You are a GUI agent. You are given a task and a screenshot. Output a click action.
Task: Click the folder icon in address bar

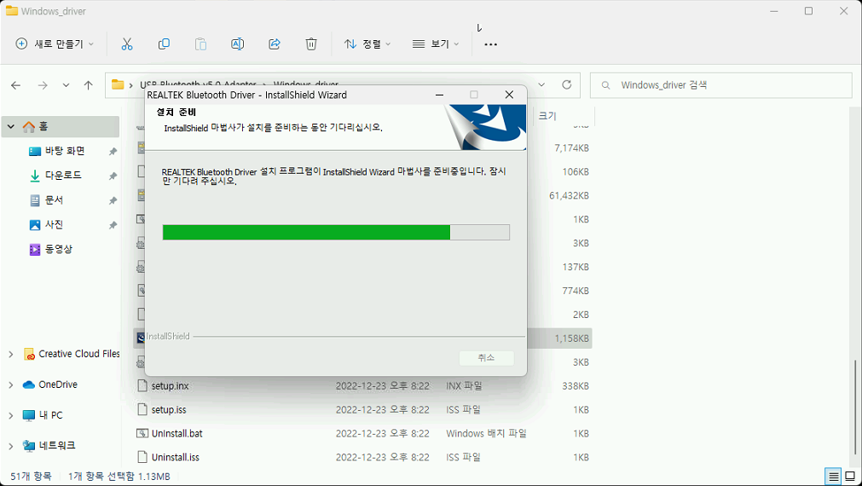117,84
